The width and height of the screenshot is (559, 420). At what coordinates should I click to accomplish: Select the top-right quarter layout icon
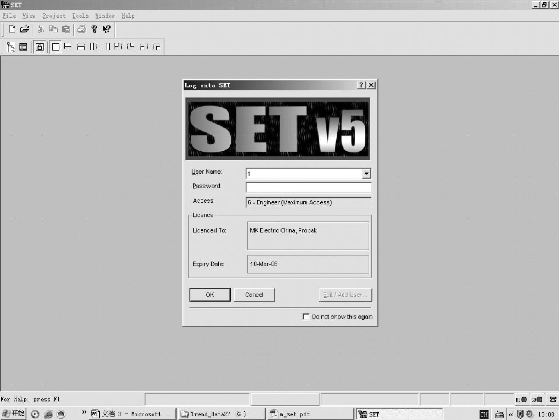point(131,47)
